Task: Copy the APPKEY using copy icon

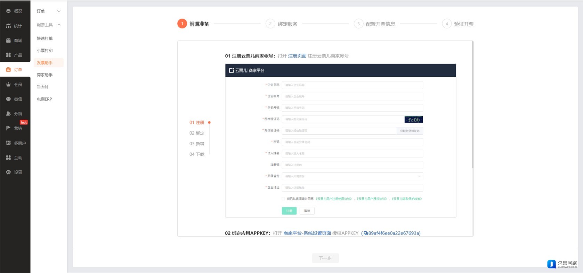Action: tap(366, 233)
